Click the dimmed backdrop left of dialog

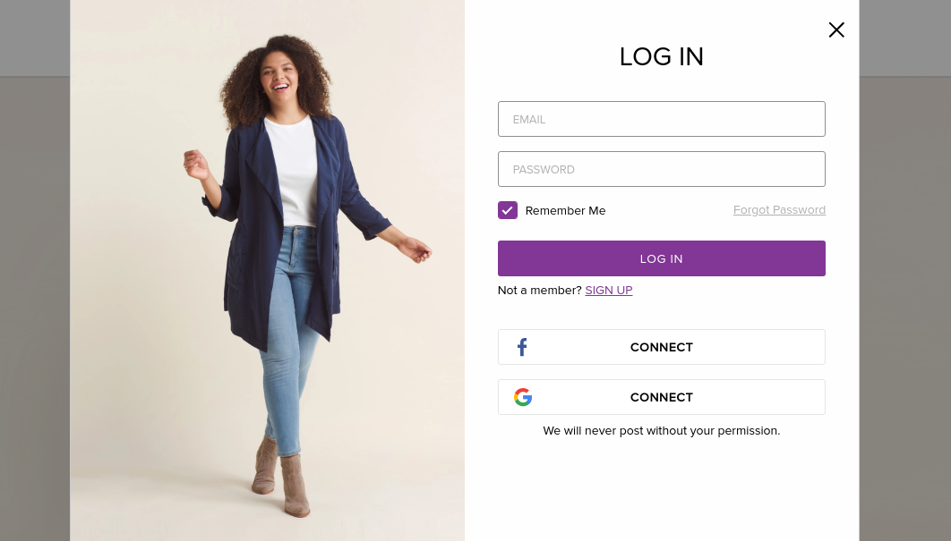(35, 303)
